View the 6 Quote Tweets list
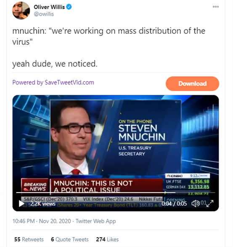This screenshot has height=247, width=233. (70, 239)
